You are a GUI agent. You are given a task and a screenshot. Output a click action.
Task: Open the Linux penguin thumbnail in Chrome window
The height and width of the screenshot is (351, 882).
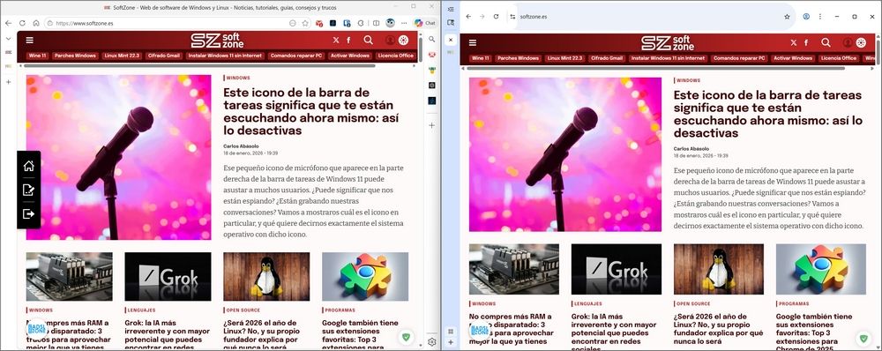[718, 270]
